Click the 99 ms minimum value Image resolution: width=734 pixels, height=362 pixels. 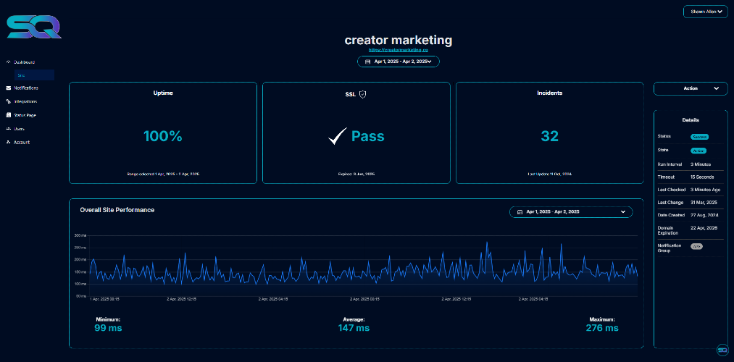click(x=108, y=328)
